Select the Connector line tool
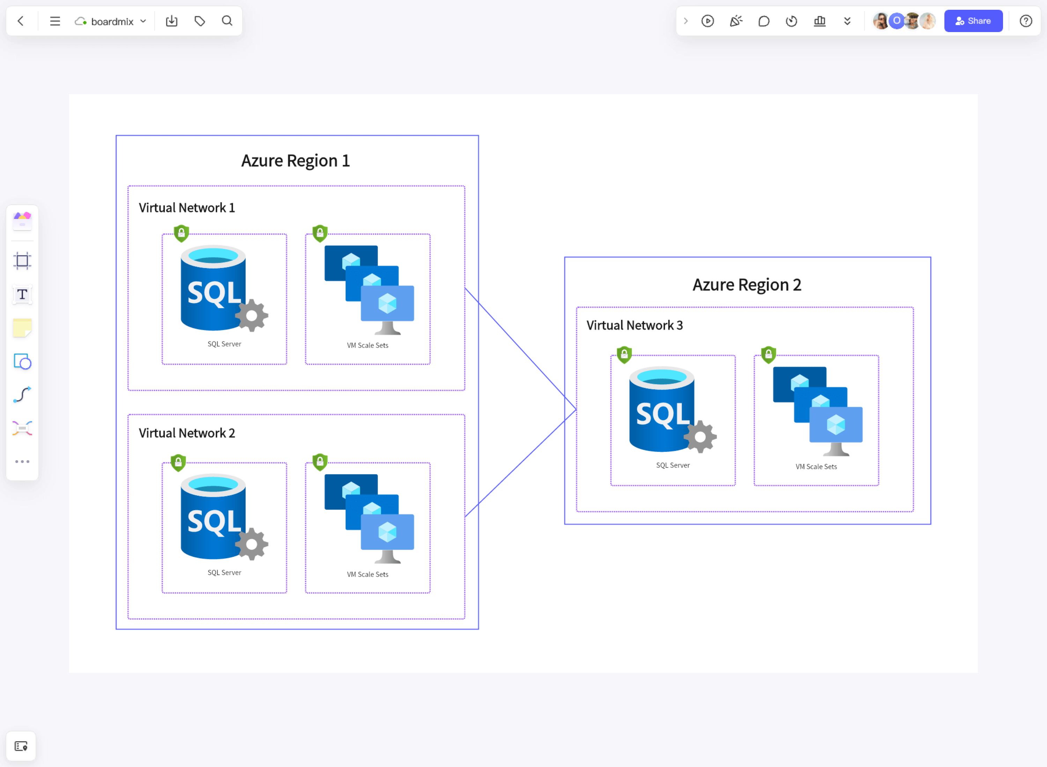The width and height of the screenshot is (1047, 767). coord(22,395)
